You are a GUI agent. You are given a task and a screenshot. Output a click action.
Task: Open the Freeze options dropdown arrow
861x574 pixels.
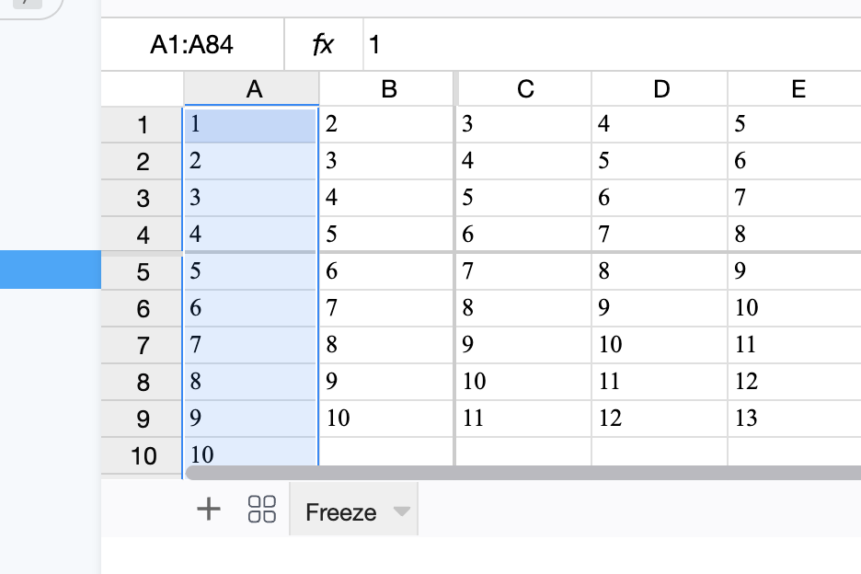coord(403,511)
